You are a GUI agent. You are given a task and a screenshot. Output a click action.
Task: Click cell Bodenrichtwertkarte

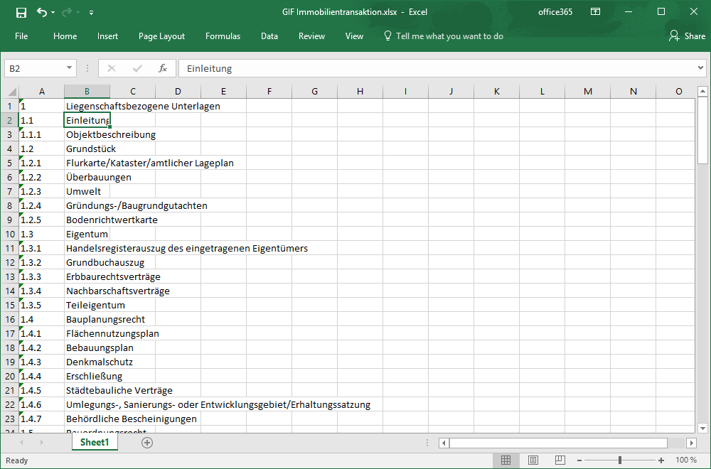click(x=112, y=220)
